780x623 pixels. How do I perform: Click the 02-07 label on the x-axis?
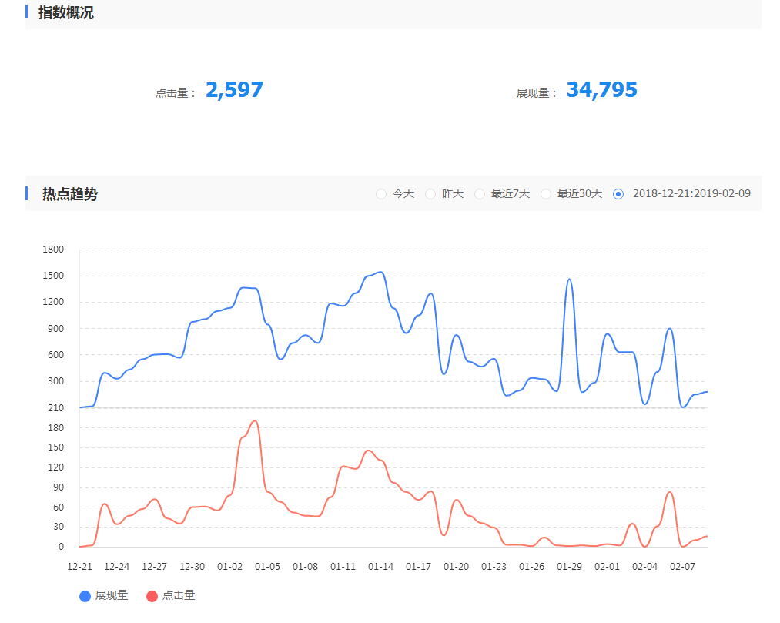click(x=682, y=566)
